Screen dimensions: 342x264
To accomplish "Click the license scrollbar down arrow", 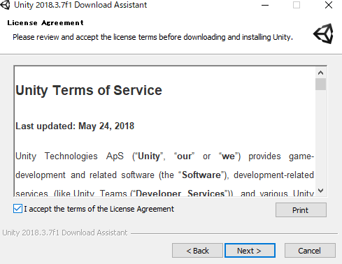I will 320,191.
